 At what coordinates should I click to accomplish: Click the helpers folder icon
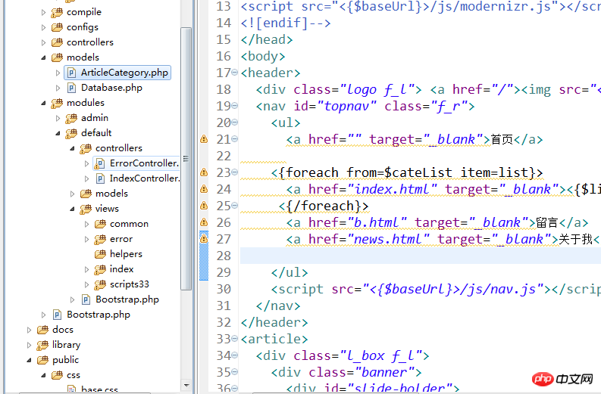point(100,254)
